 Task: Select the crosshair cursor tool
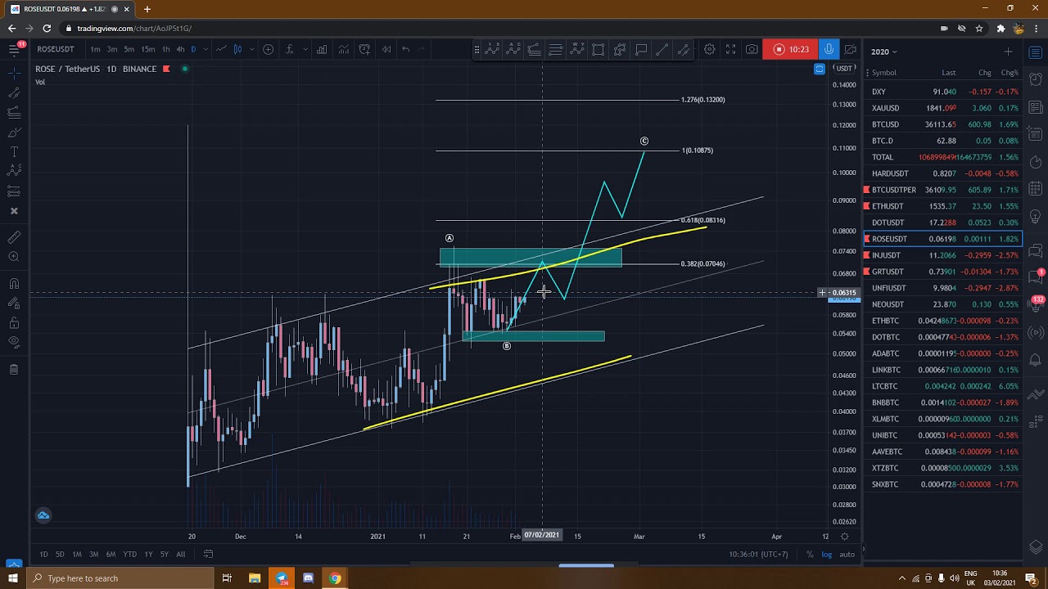pos(14,74)
